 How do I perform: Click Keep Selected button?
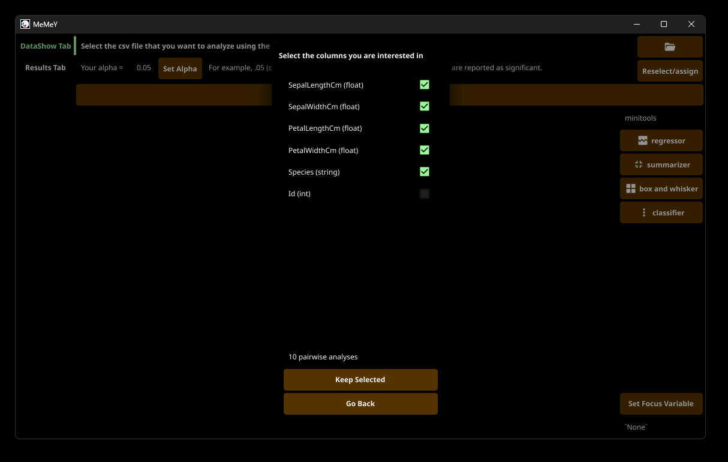tap(360, 380)
